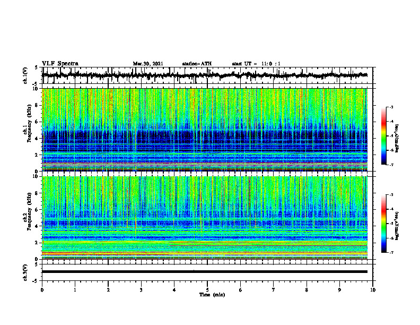Click the ch.2 "Frequency (kHz)" axis label

(x=29, y=211)
